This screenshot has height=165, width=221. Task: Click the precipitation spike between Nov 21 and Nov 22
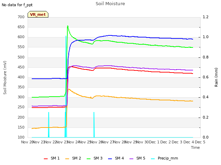click(x=49, y=125)
